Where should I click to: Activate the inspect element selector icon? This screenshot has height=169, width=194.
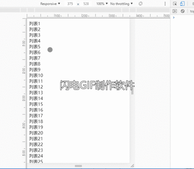(x=175, y=4)
